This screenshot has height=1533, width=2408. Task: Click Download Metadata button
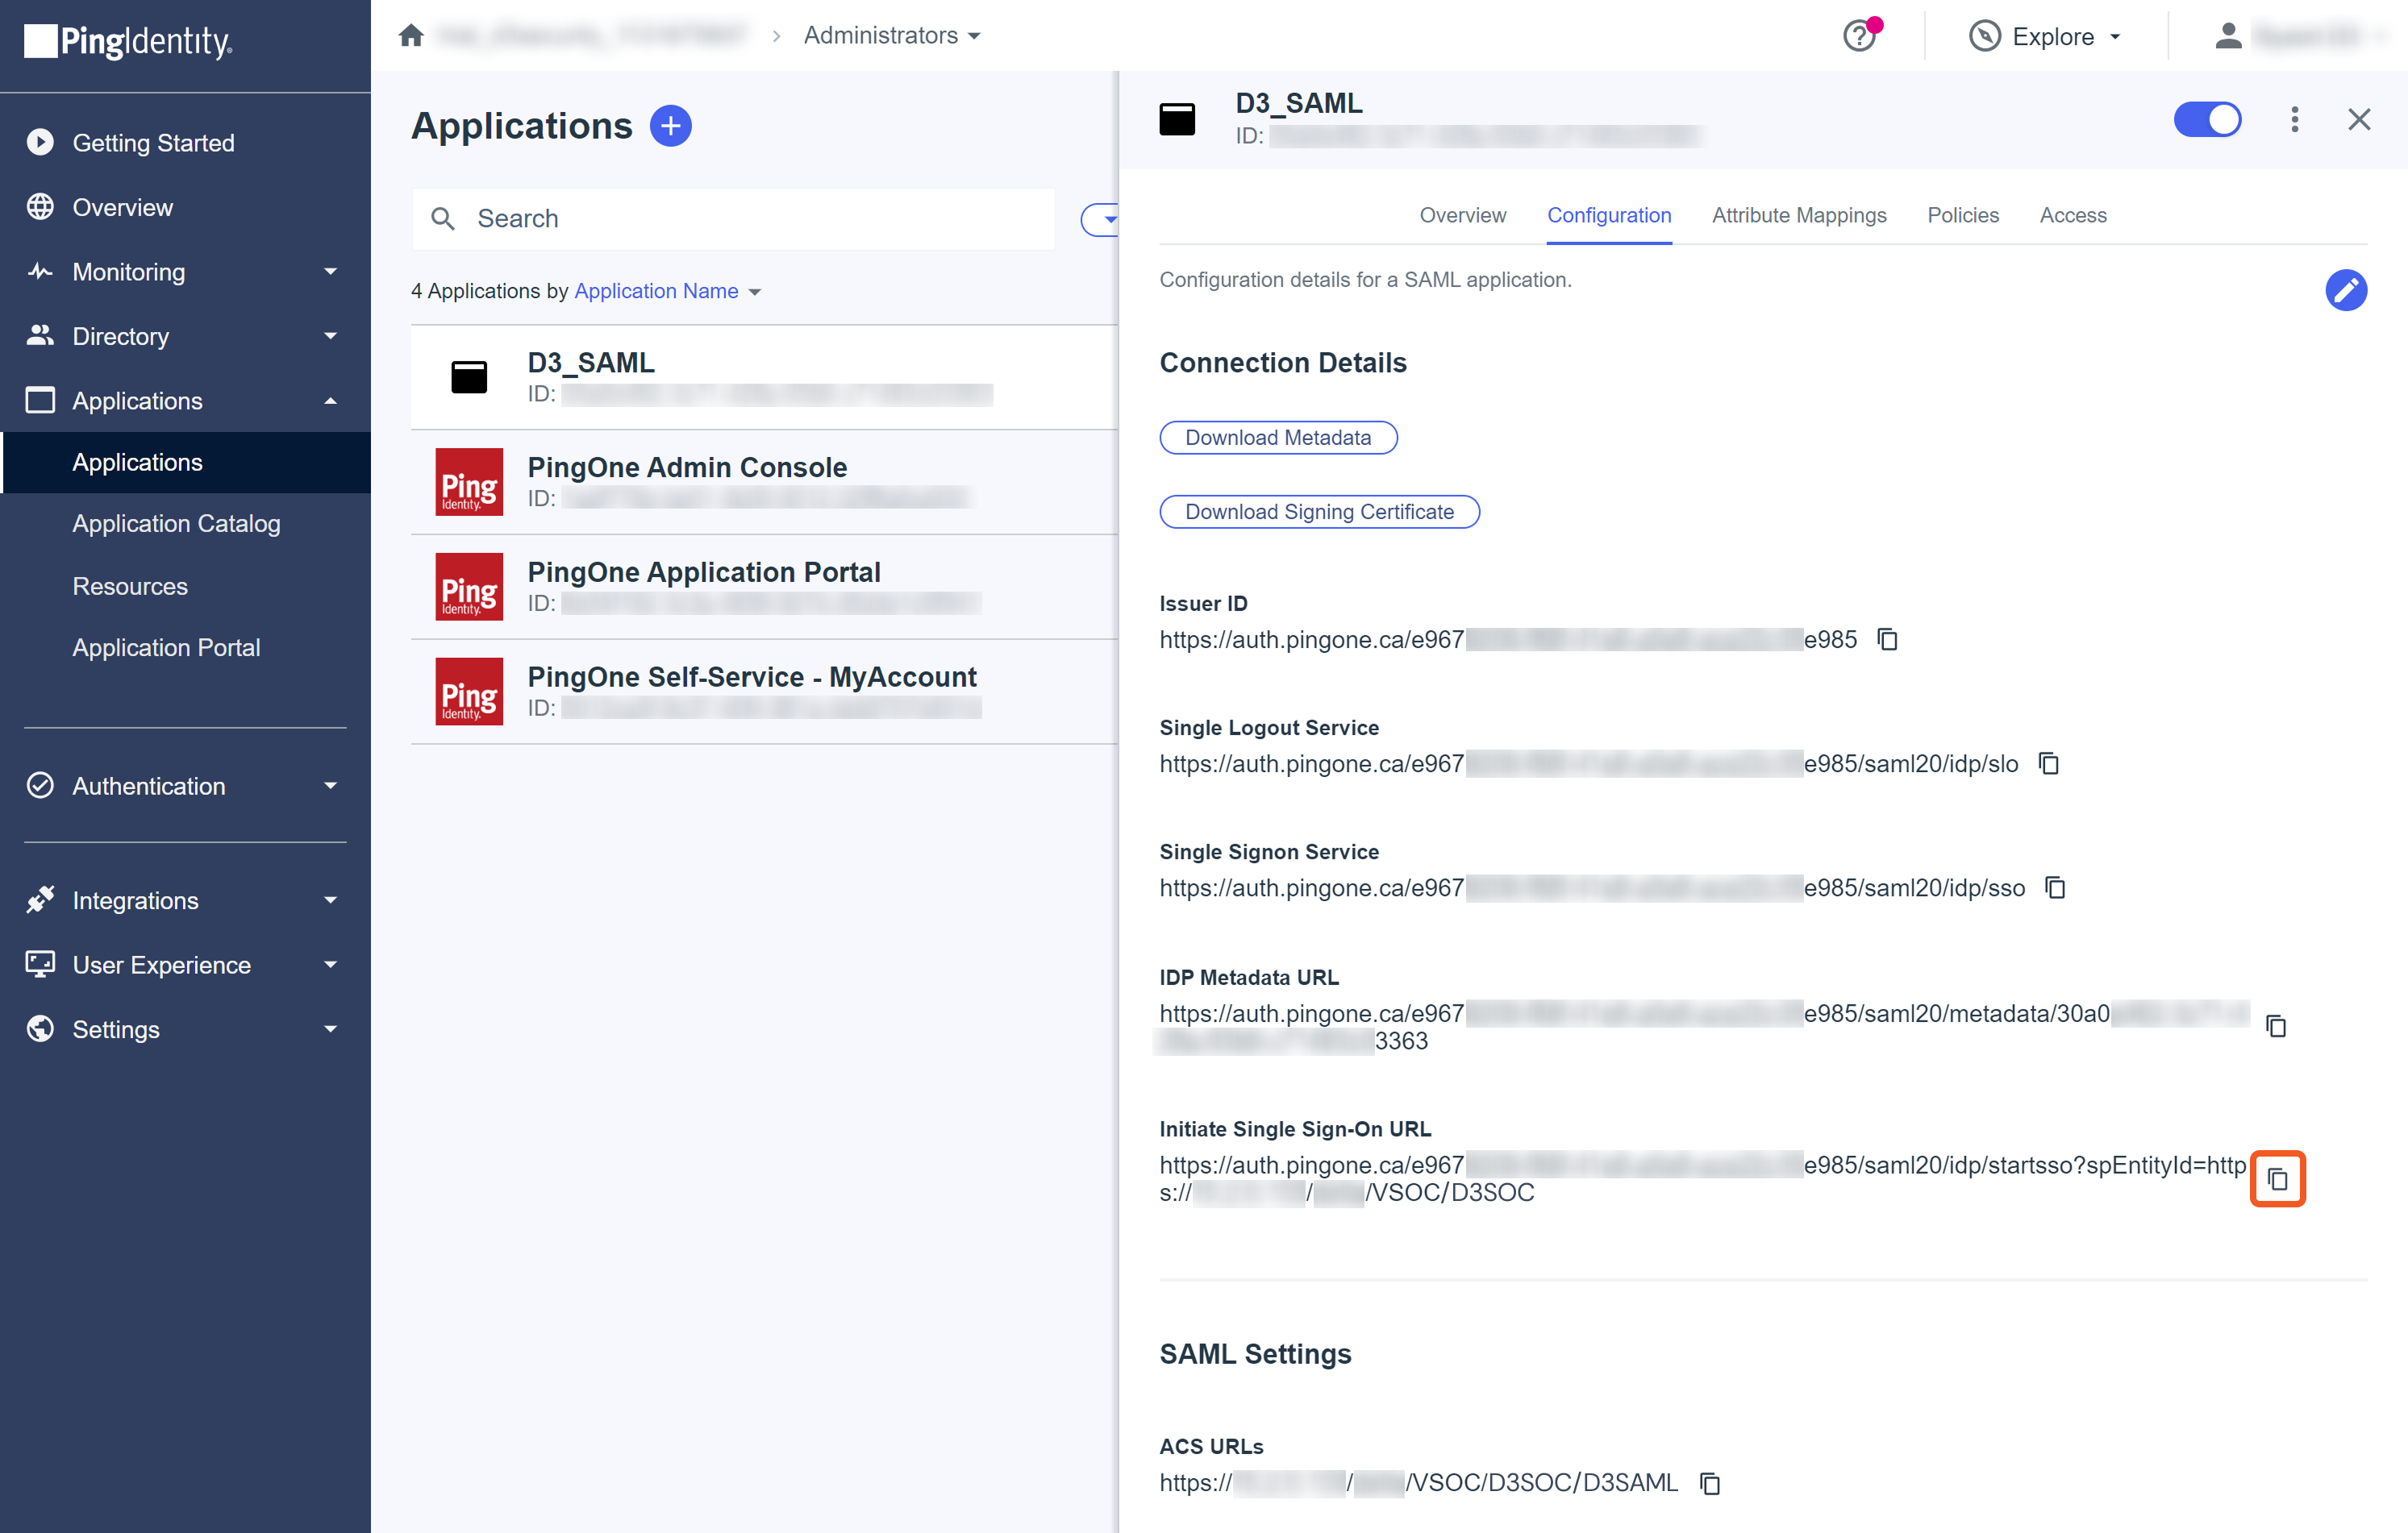pos(1278,438)
